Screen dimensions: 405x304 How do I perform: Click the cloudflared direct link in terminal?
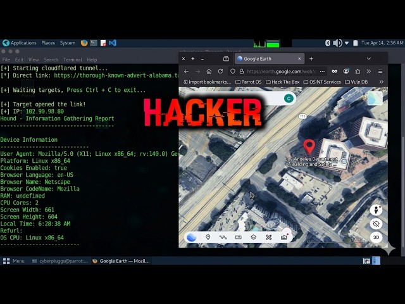116,75
